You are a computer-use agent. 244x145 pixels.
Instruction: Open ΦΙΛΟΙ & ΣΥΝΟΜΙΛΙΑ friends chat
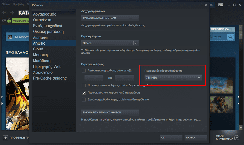tap(228, 138)
